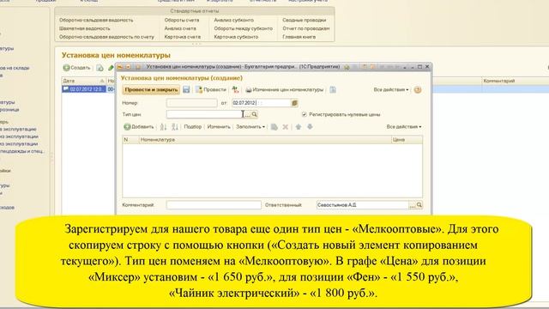
Task: Open Отчет по проводкам link
Action: point(305,28)
